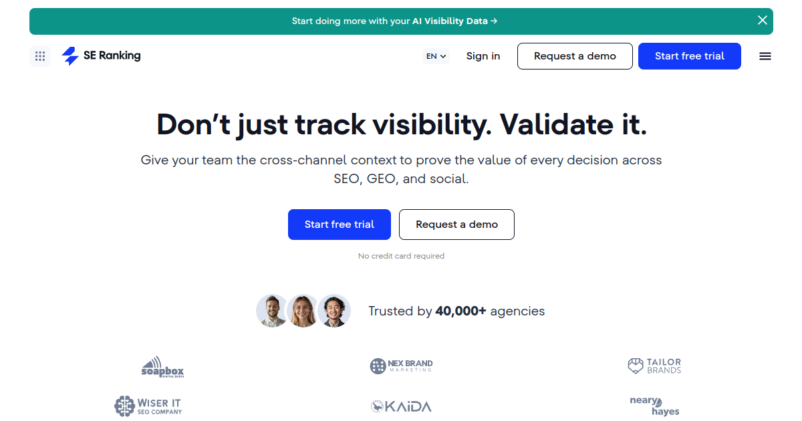
Task: Open the apps grid icon
Action: click(40, 56)
